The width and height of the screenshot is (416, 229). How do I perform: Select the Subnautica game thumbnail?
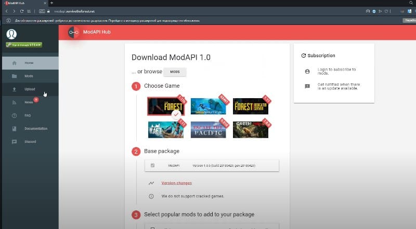pyautogui.click(x=209, y=106)
